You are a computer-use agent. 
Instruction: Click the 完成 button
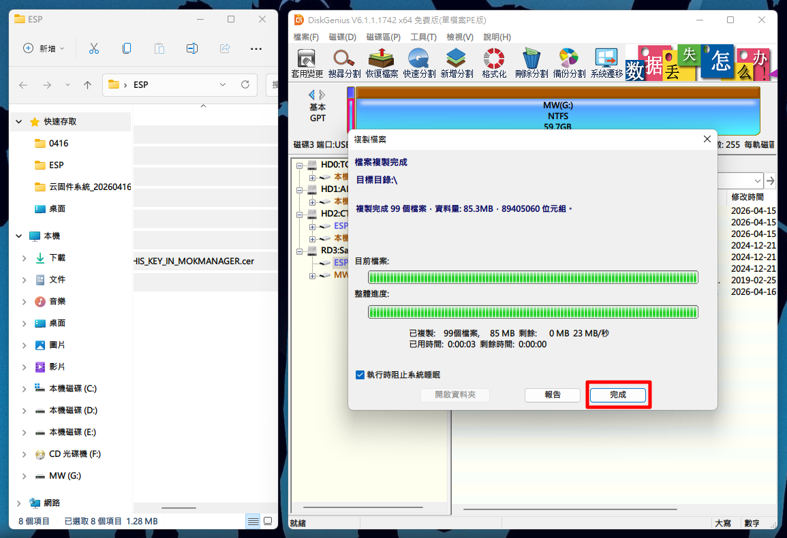pyautogui.click(x=618, y=395)
